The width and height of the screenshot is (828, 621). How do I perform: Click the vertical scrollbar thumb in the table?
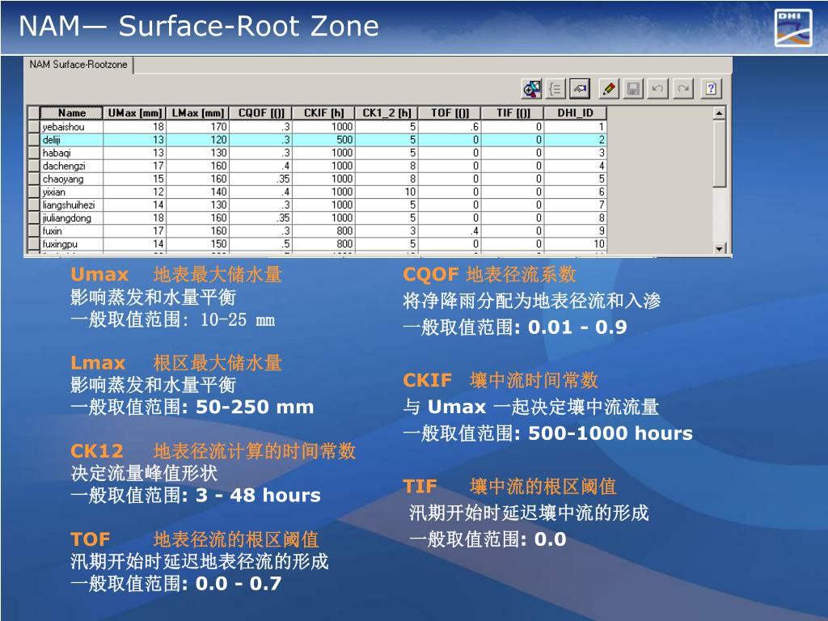coord(719,153)
